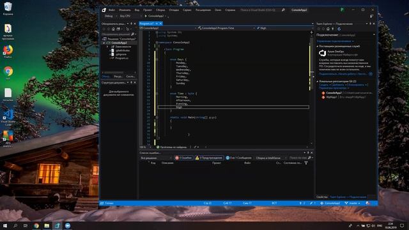Click the Manage Connections link in Team Explorer
Image resolution: width=409 pixels, height=230 pixels.
(x=334, y=41)
